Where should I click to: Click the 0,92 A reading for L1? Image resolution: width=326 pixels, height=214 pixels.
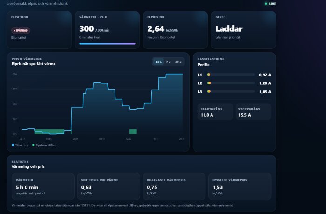pos(265,75)
